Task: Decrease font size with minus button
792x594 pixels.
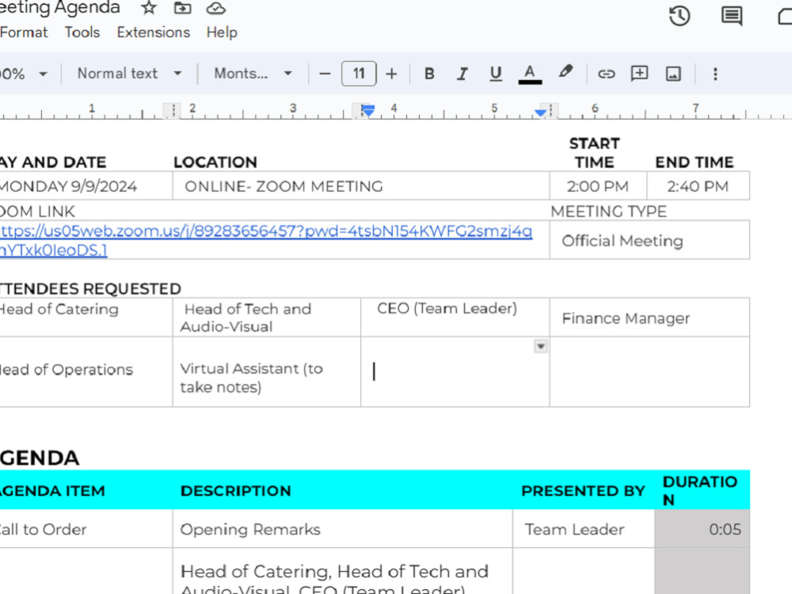Action: pyautogui.click(x=325, y=74)
